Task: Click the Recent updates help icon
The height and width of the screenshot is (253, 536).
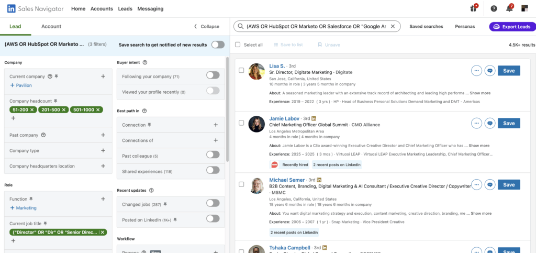Action: pos(151,190)
